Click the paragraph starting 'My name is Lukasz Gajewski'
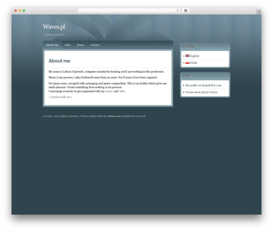 tap(106, 72)
